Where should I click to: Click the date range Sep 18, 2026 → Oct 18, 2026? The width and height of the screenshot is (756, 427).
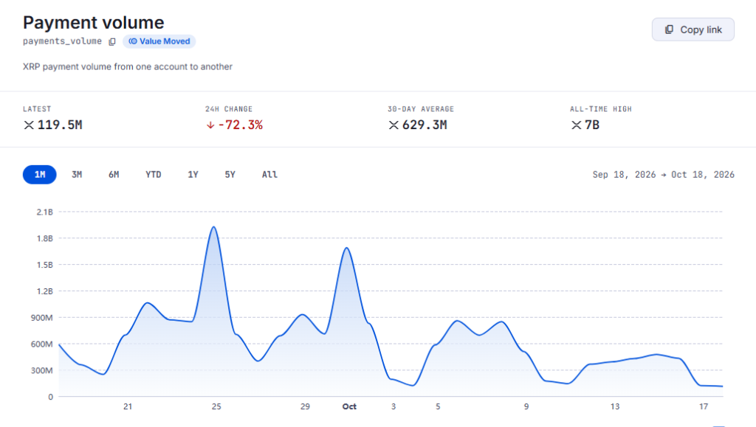(x=664, y=174)
